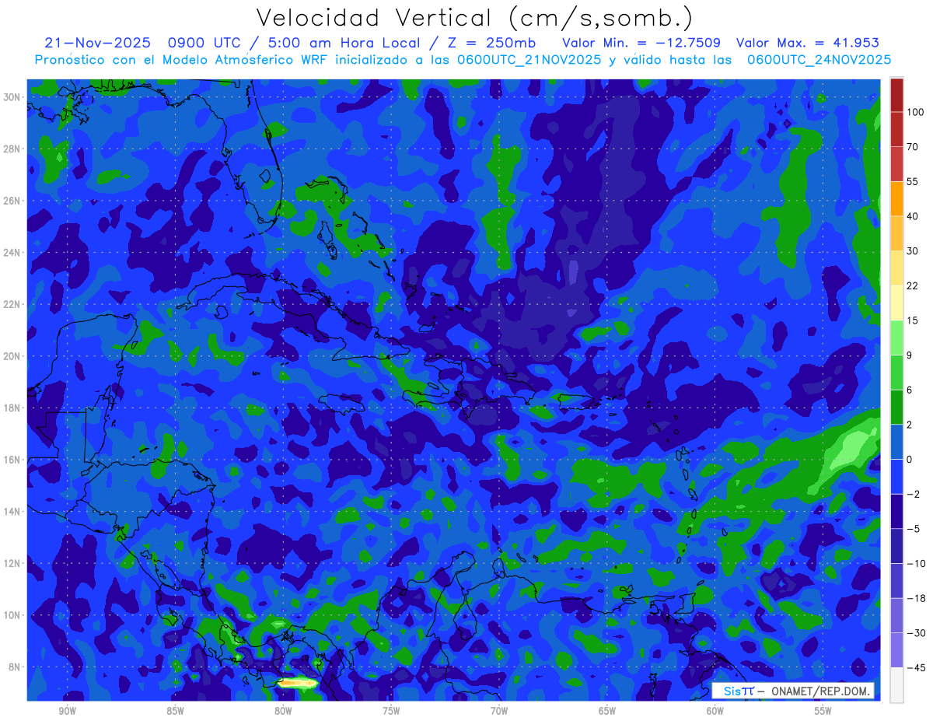Click the latitude label '16N'

[x=13, y=460]
